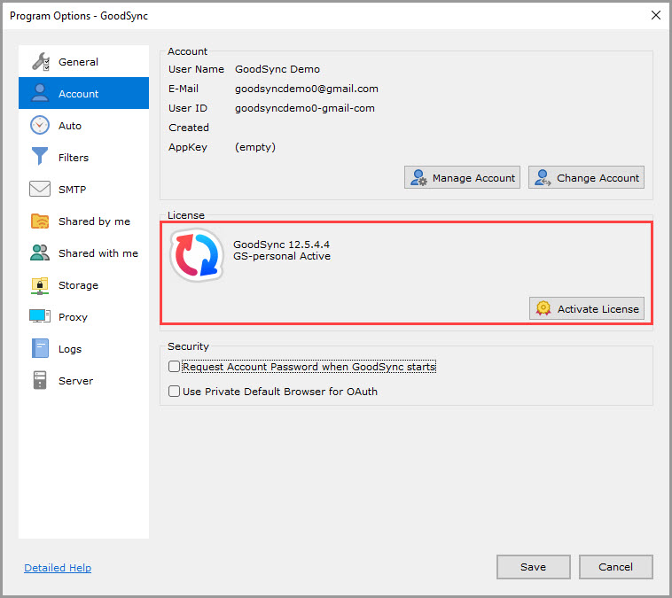Select the Account tab label

(78, 94)
